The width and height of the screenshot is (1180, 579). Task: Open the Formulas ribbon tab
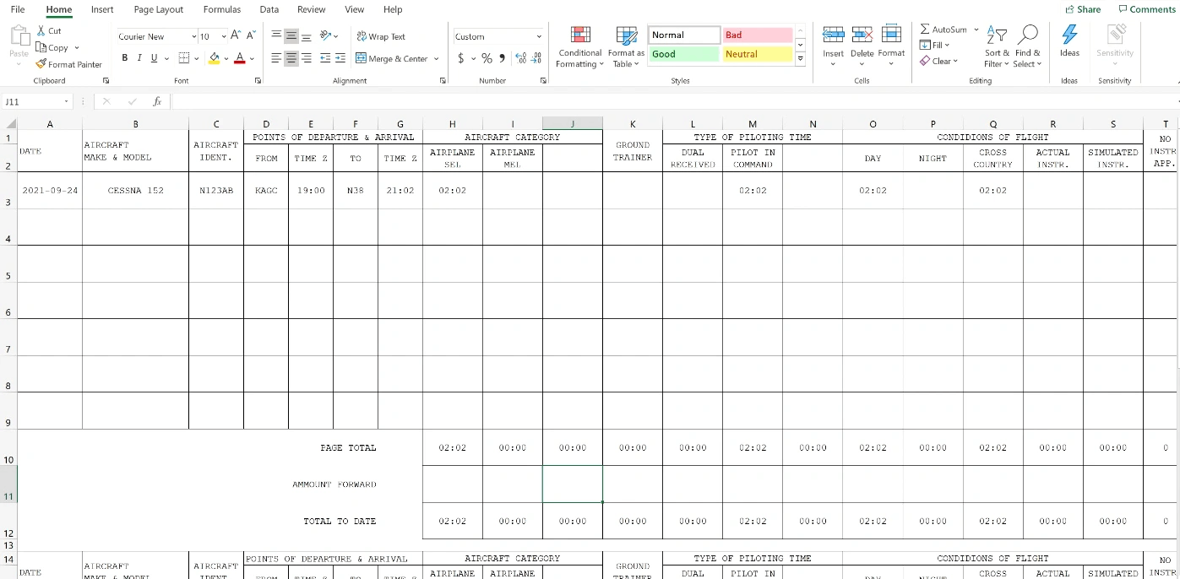click(222, 9)
